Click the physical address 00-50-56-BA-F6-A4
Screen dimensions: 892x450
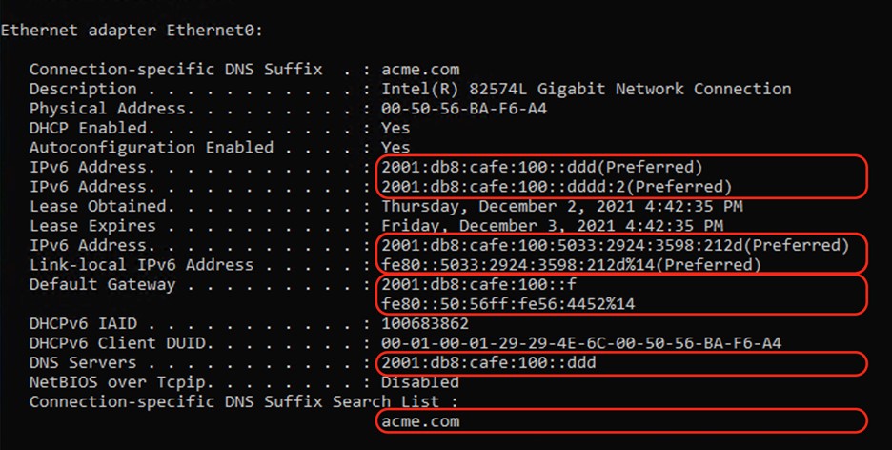pyautogui.click(x=464, y=109)
